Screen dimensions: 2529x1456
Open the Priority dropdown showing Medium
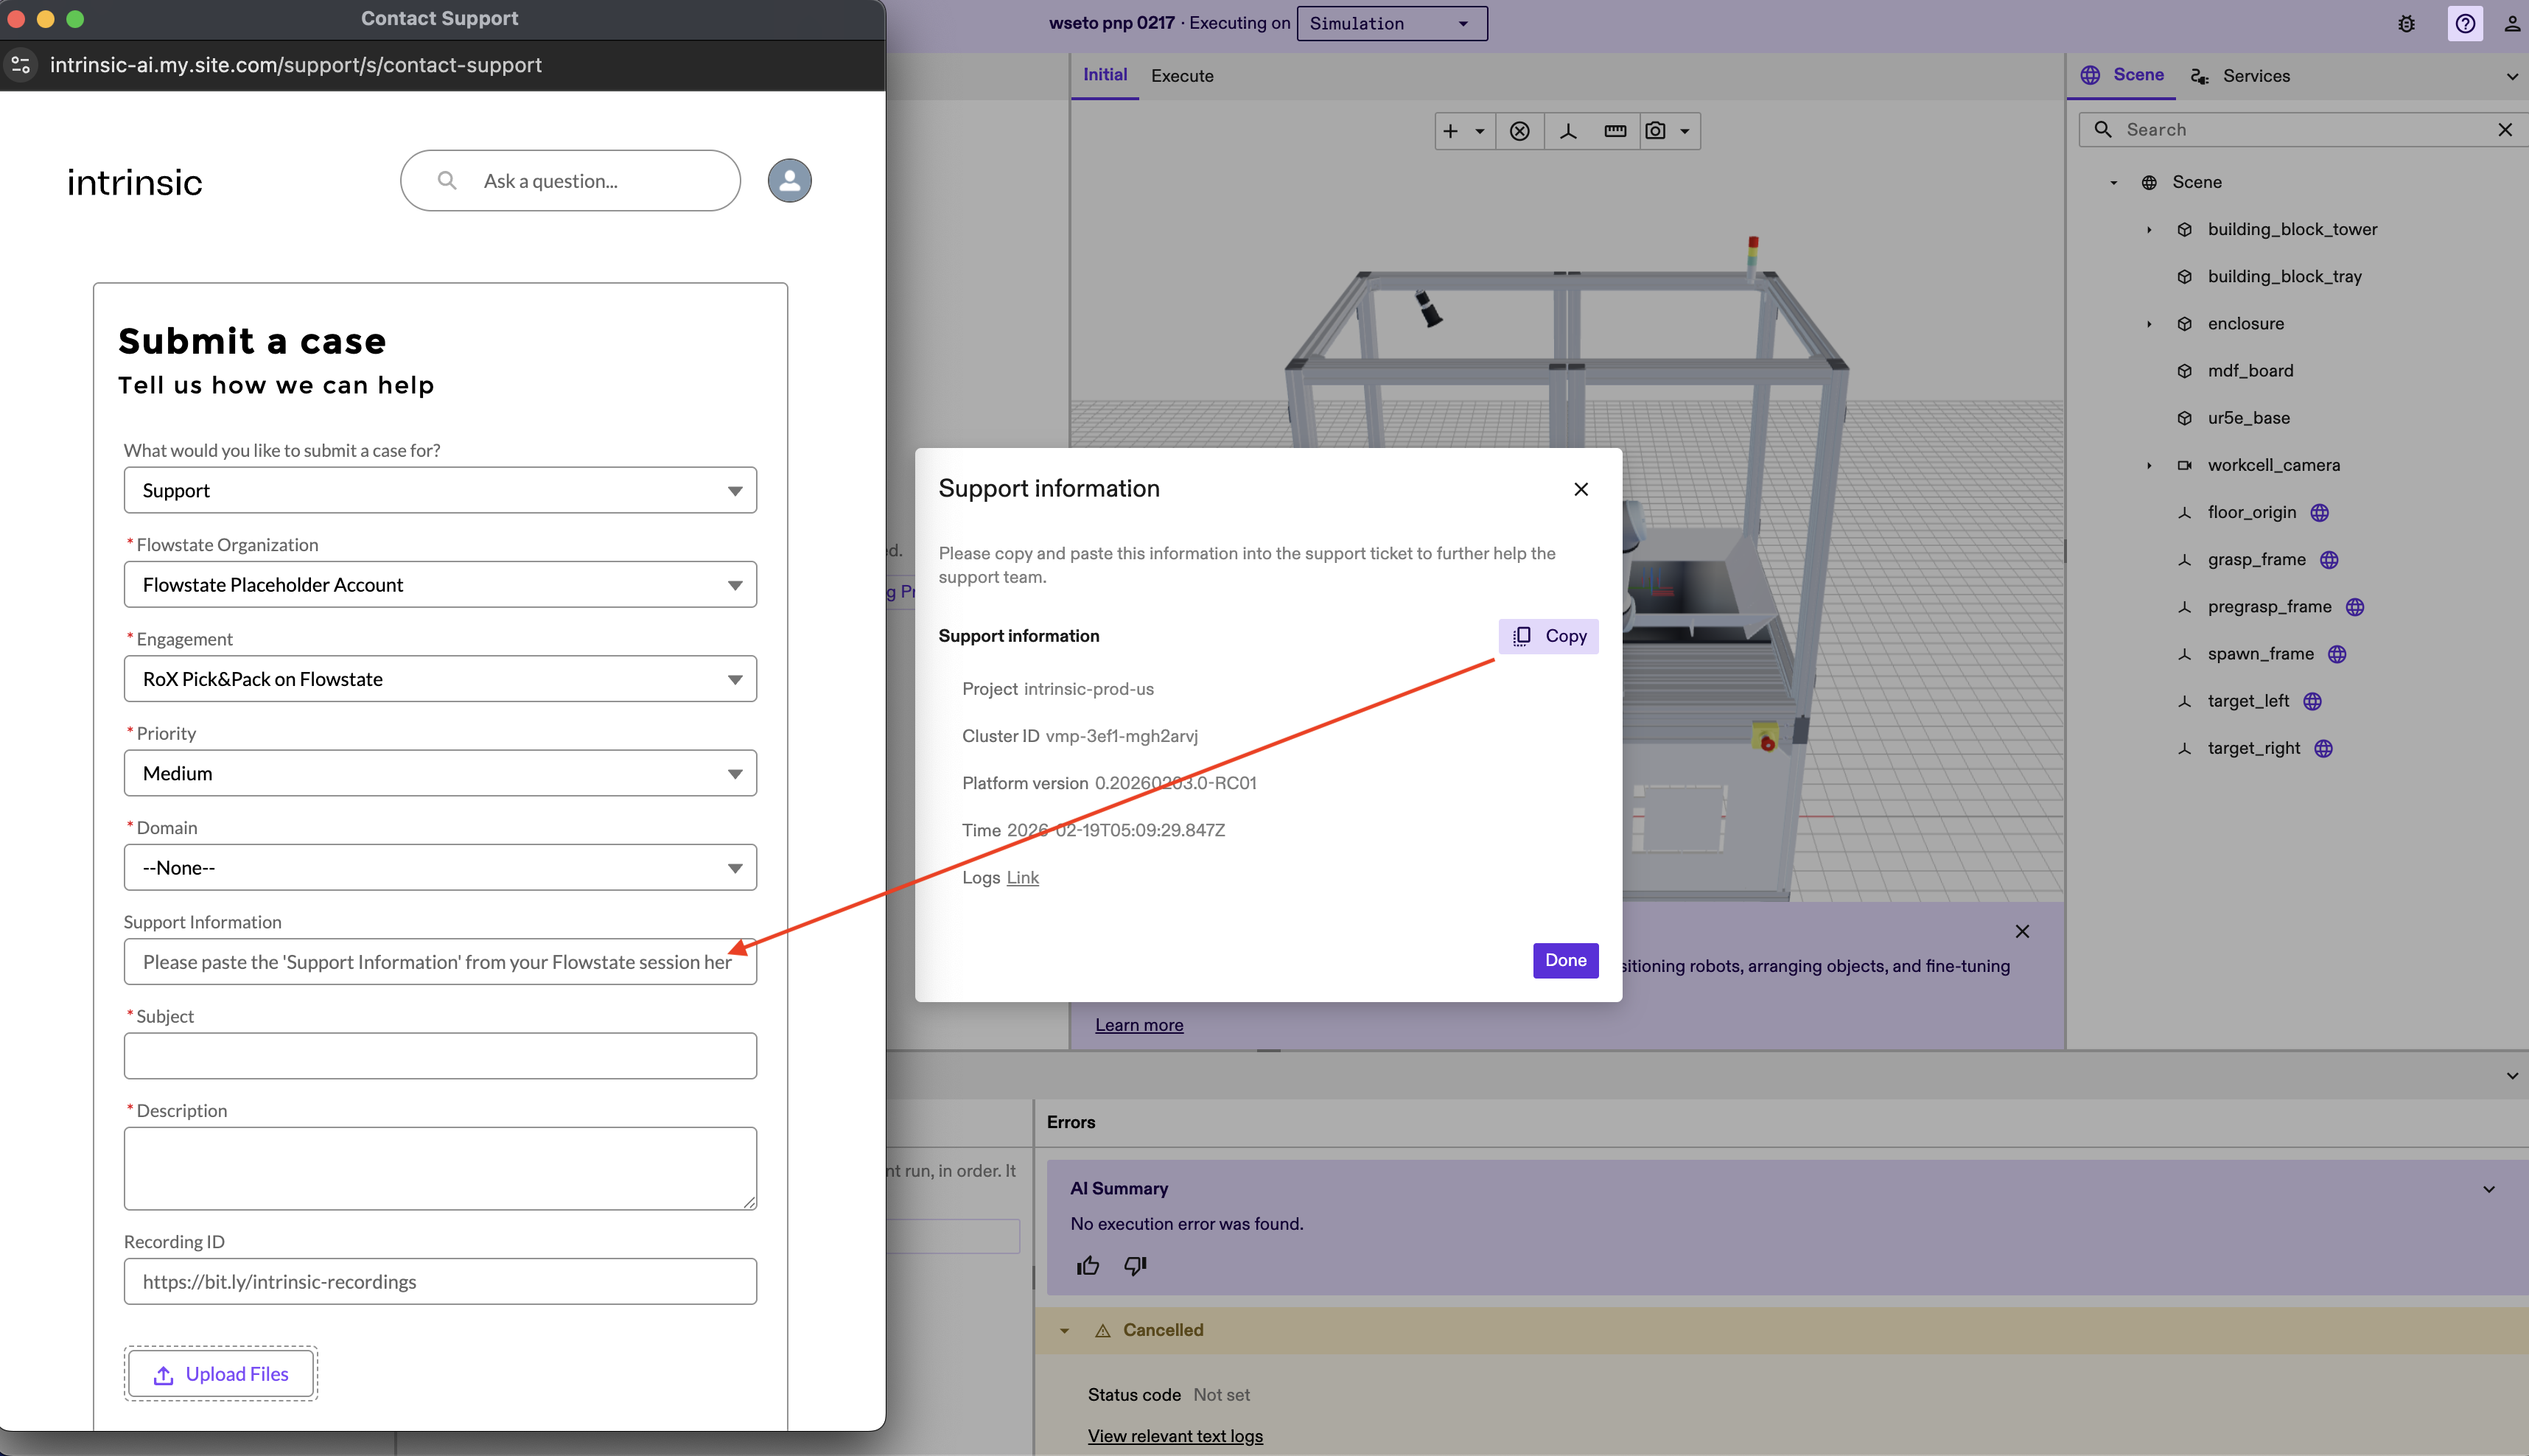click(440, 773)
